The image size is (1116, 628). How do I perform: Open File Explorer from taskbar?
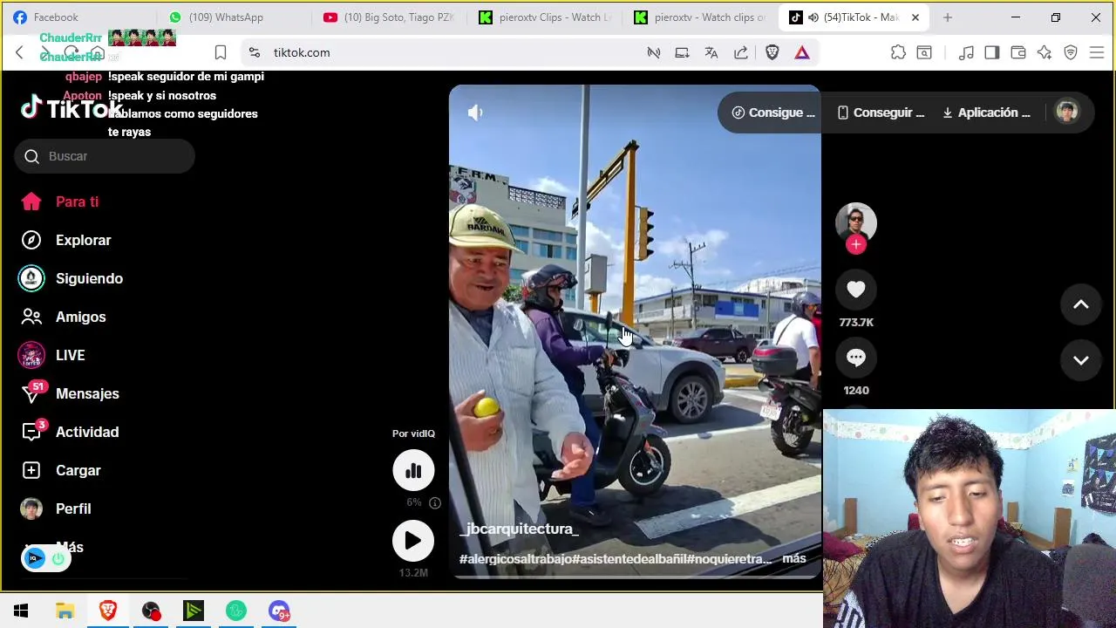(65, 611)
